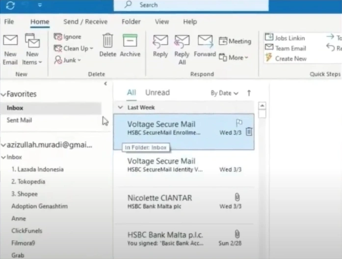Delete the selected message via ribbon
This screenshot has height=259, width=342.
coord(107,45)
